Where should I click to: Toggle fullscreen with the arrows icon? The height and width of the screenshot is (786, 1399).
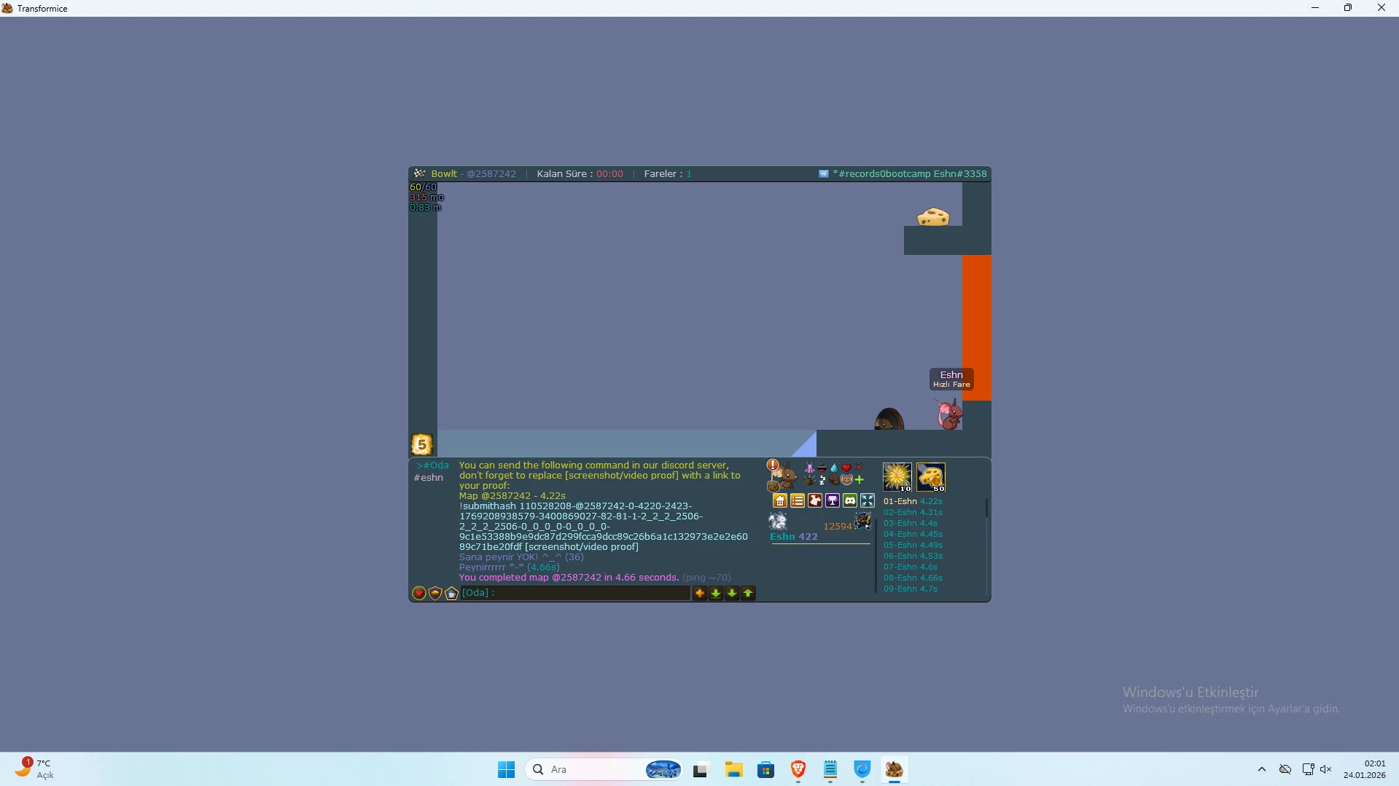point(868,500)
